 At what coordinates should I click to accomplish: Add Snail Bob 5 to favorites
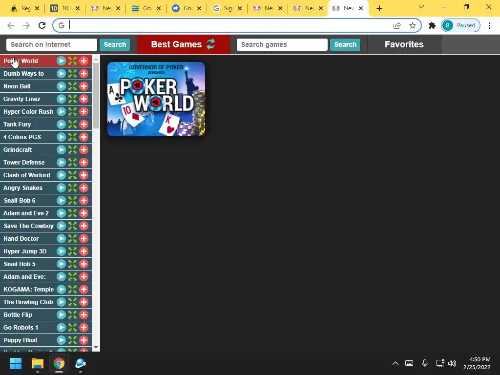click(x=83, y=264)
